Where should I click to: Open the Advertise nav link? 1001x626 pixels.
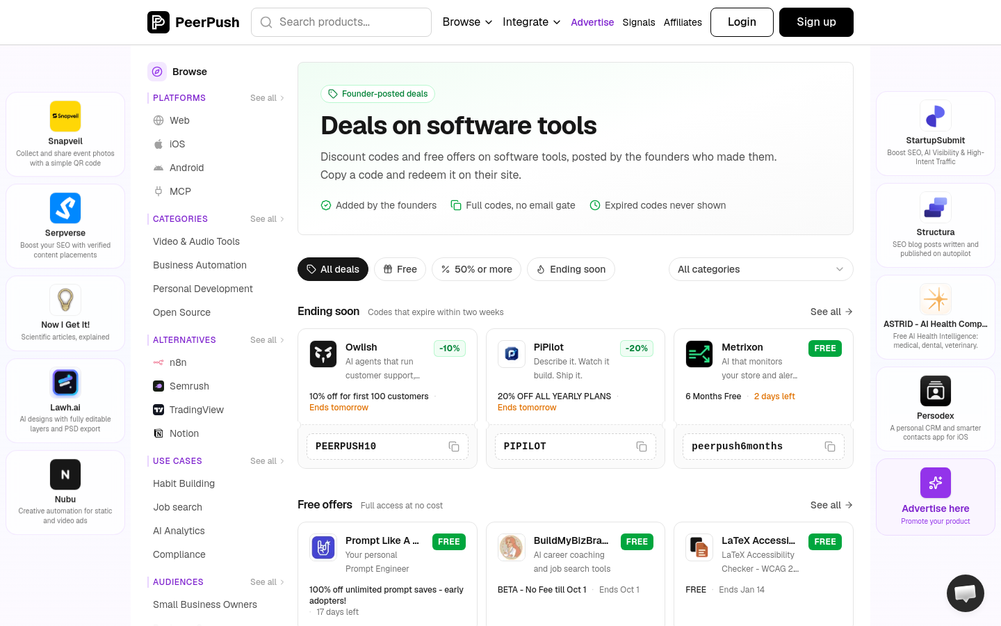click(x=592, y=22)
